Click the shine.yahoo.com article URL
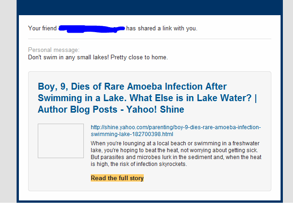The height and width of the screenshot is (211, 293). (x=176, y=127)
